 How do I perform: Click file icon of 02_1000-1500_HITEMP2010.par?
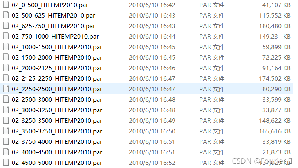pyautogui.click(x=6, y=47)
